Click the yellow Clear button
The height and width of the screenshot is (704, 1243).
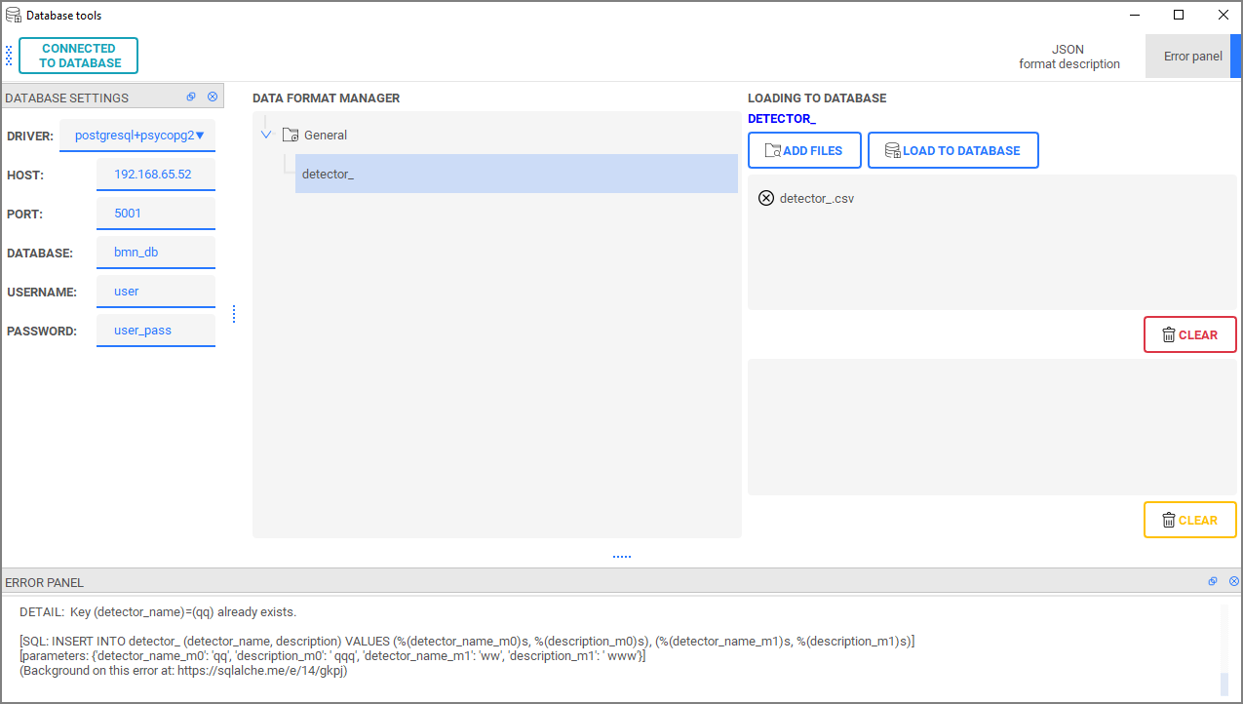pos(1189,520)
